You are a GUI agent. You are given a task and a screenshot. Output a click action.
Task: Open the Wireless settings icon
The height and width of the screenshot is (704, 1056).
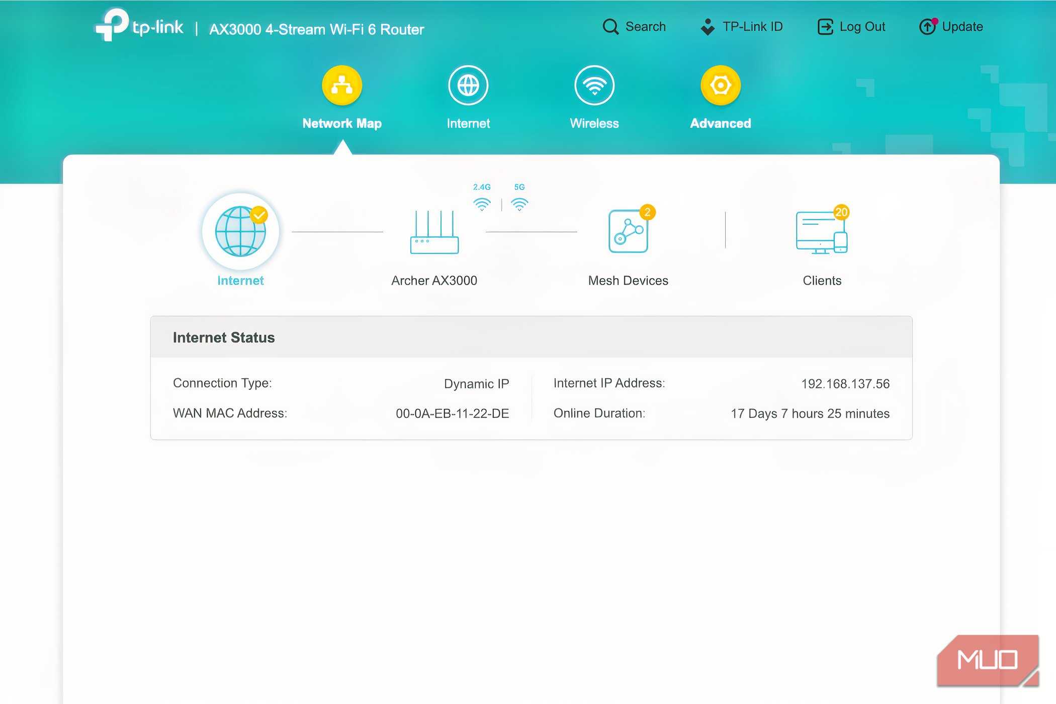coord(594,85)
